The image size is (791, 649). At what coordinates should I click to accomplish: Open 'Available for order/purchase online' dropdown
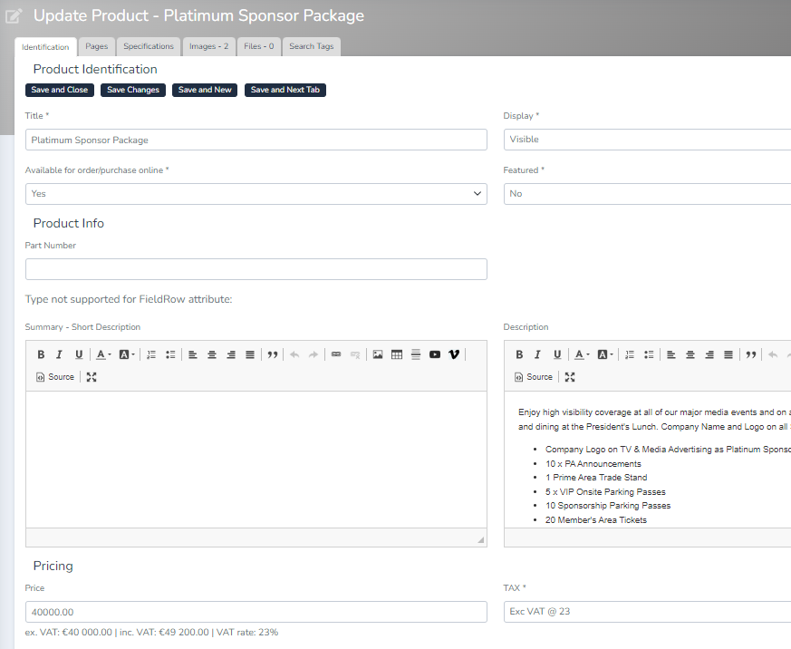click(256, 194)
